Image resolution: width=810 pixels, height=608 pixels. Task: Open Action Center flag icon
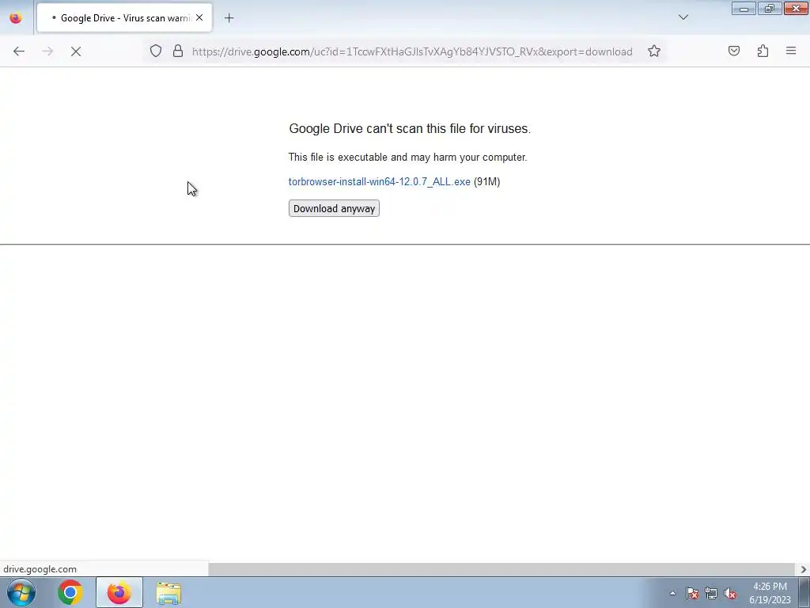coord(692,593)
